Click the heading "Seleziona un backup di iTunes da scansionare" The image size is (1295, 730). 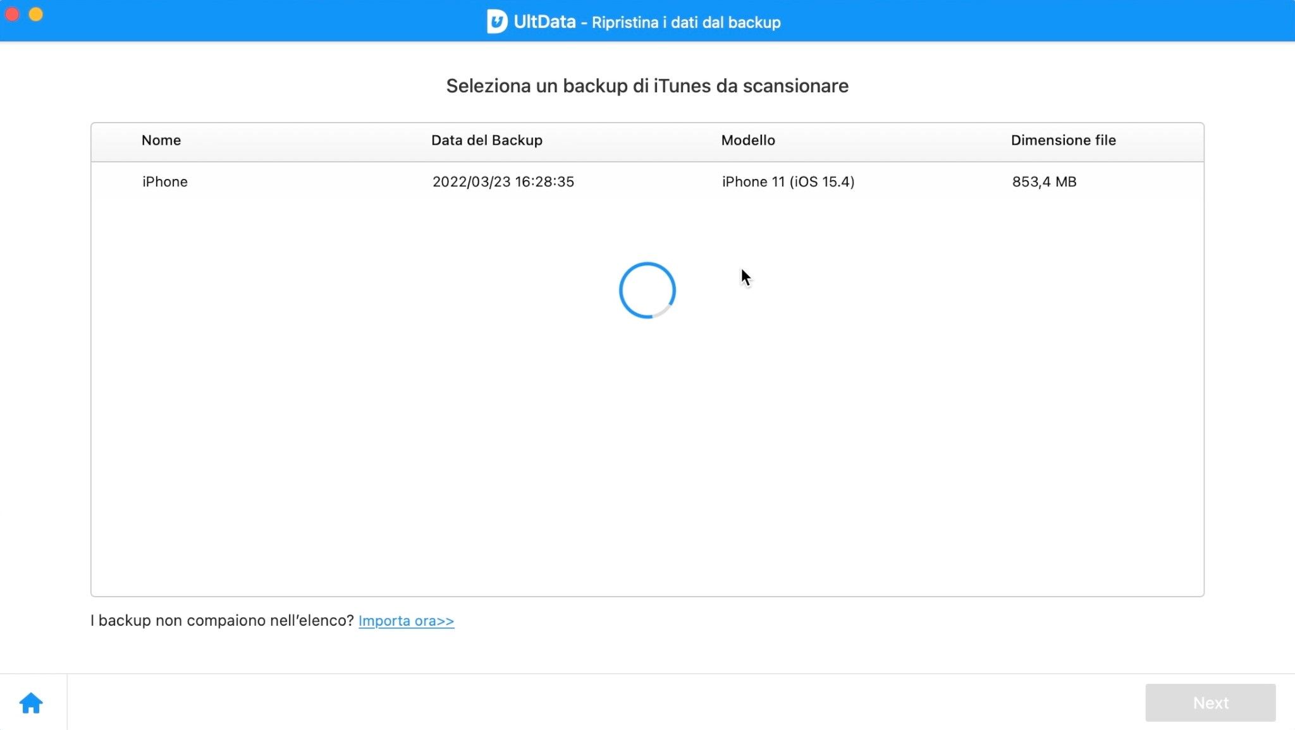[647, 86]
